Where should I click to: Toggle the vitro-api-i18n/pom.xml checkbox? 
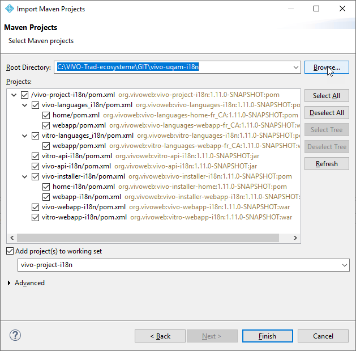click(x=35, y=156)
